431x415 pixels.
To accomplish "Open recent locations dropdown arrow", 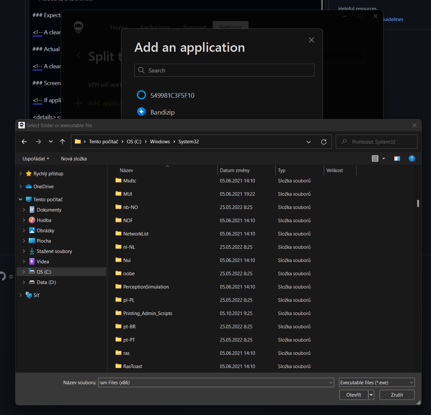I will point(51,142).
